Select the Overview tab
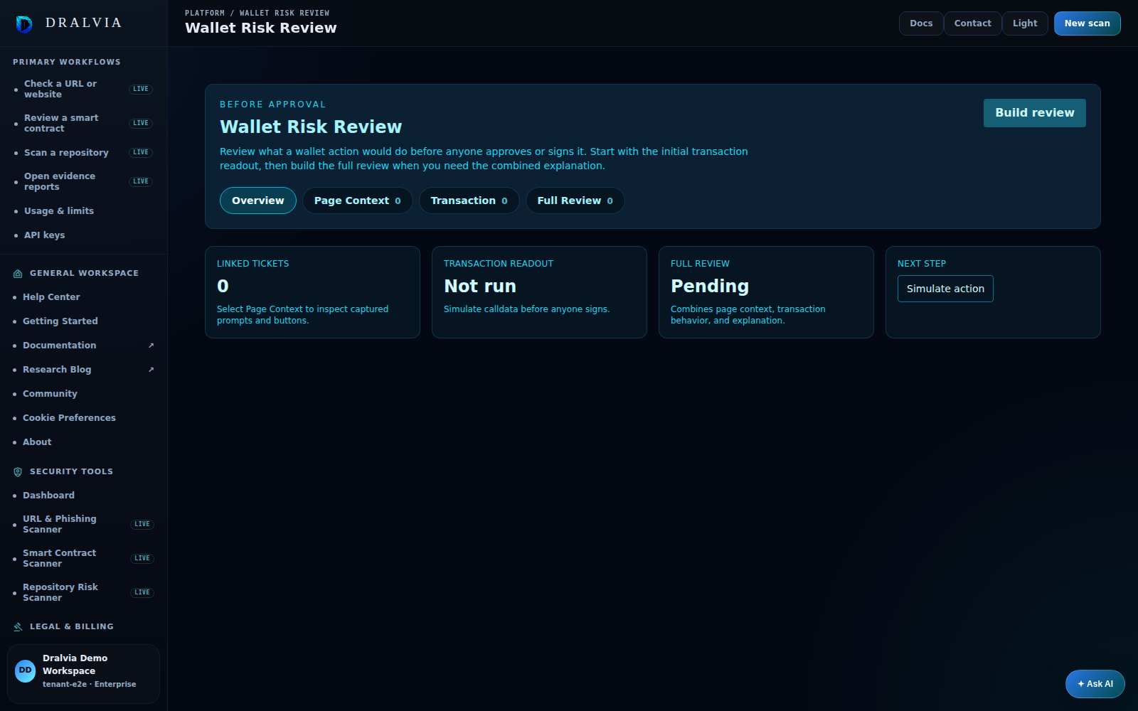The width and height of the screenshot is (1138, 711). coord(258,201)
